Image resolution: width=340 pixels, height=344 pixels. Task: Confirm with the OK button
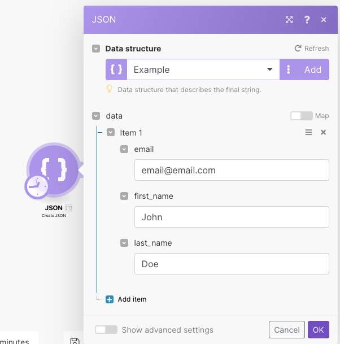tap(319, 329)
